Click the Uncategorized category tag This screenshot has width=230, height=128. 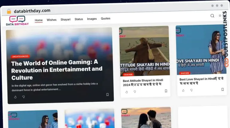pyautogui.click(x=20, y=56)
